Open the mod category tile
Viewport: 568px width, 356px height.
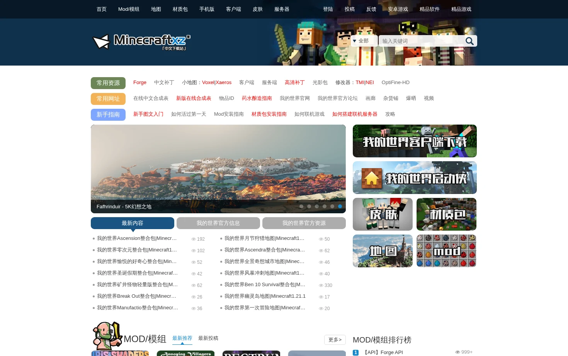[447, 251]
